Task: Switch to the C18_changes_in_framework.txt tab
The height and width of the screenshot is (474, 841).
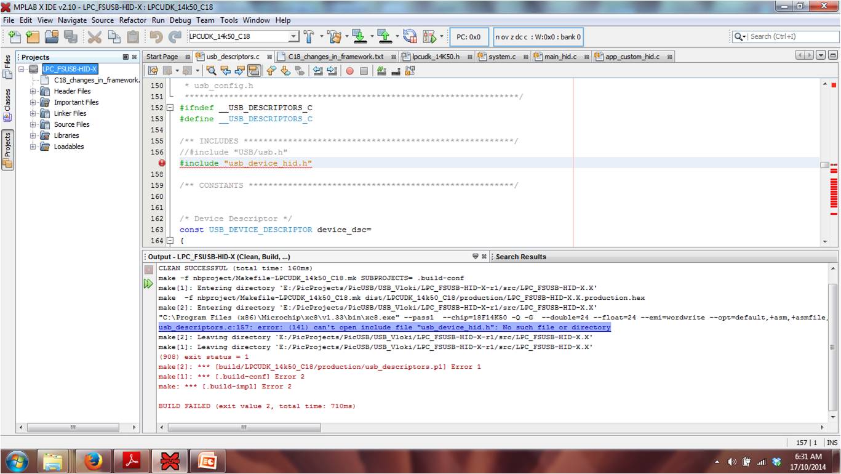Action: 335,57
